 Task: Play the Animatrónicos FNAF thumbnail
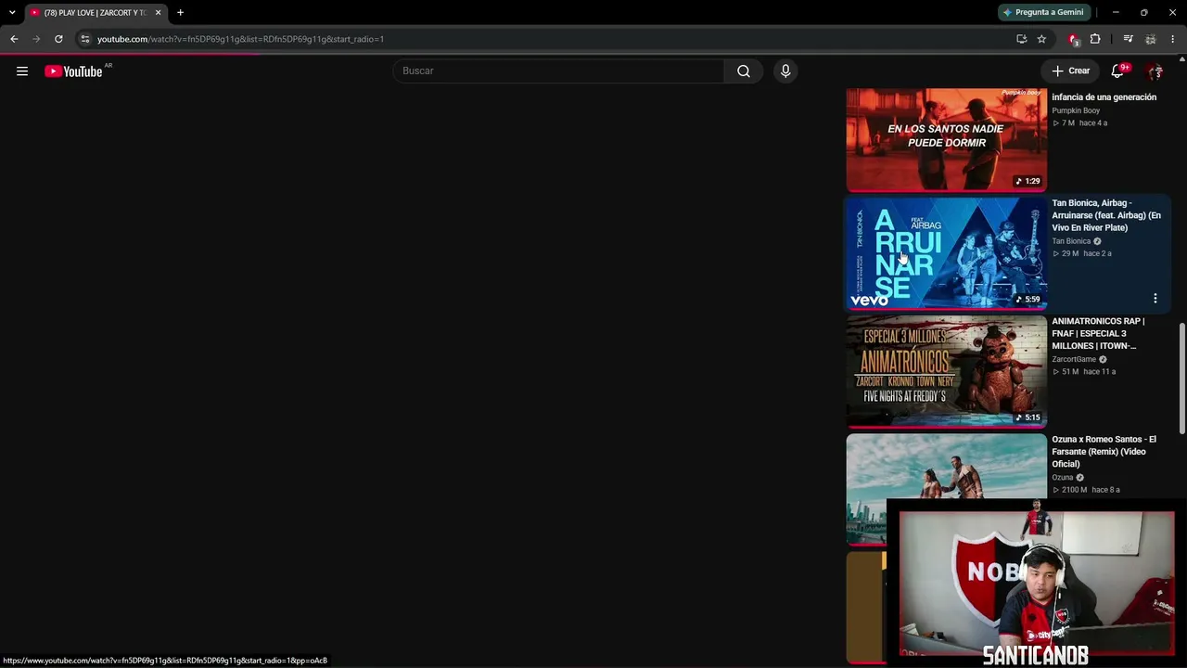946,371
